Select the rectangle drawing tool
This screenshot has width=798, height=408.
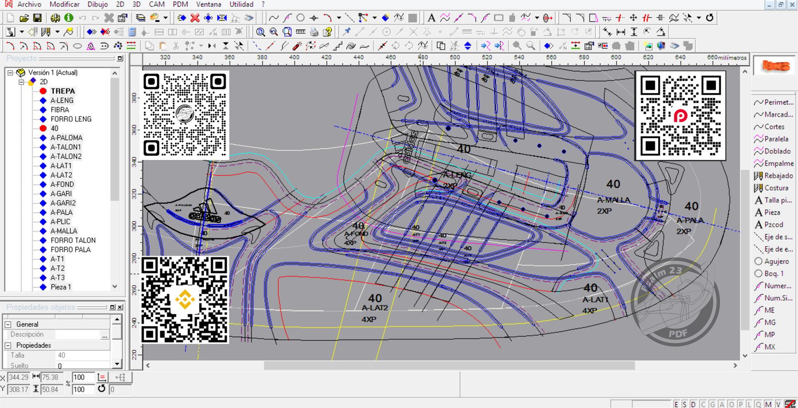click(498, 18)
